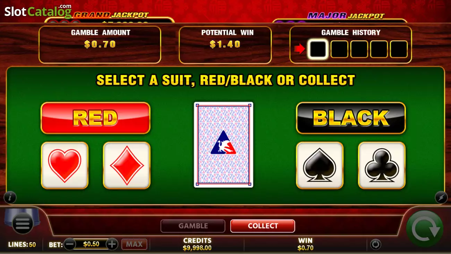Click the last gamble history slot
Image resolution: width=451 pixels, height=254 pixels.
pos(399,49)
